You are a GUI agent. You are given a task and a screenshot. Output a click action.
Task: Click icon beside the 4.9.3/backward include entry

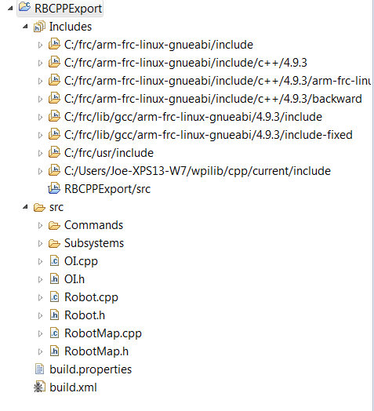(x=54, y=98)
